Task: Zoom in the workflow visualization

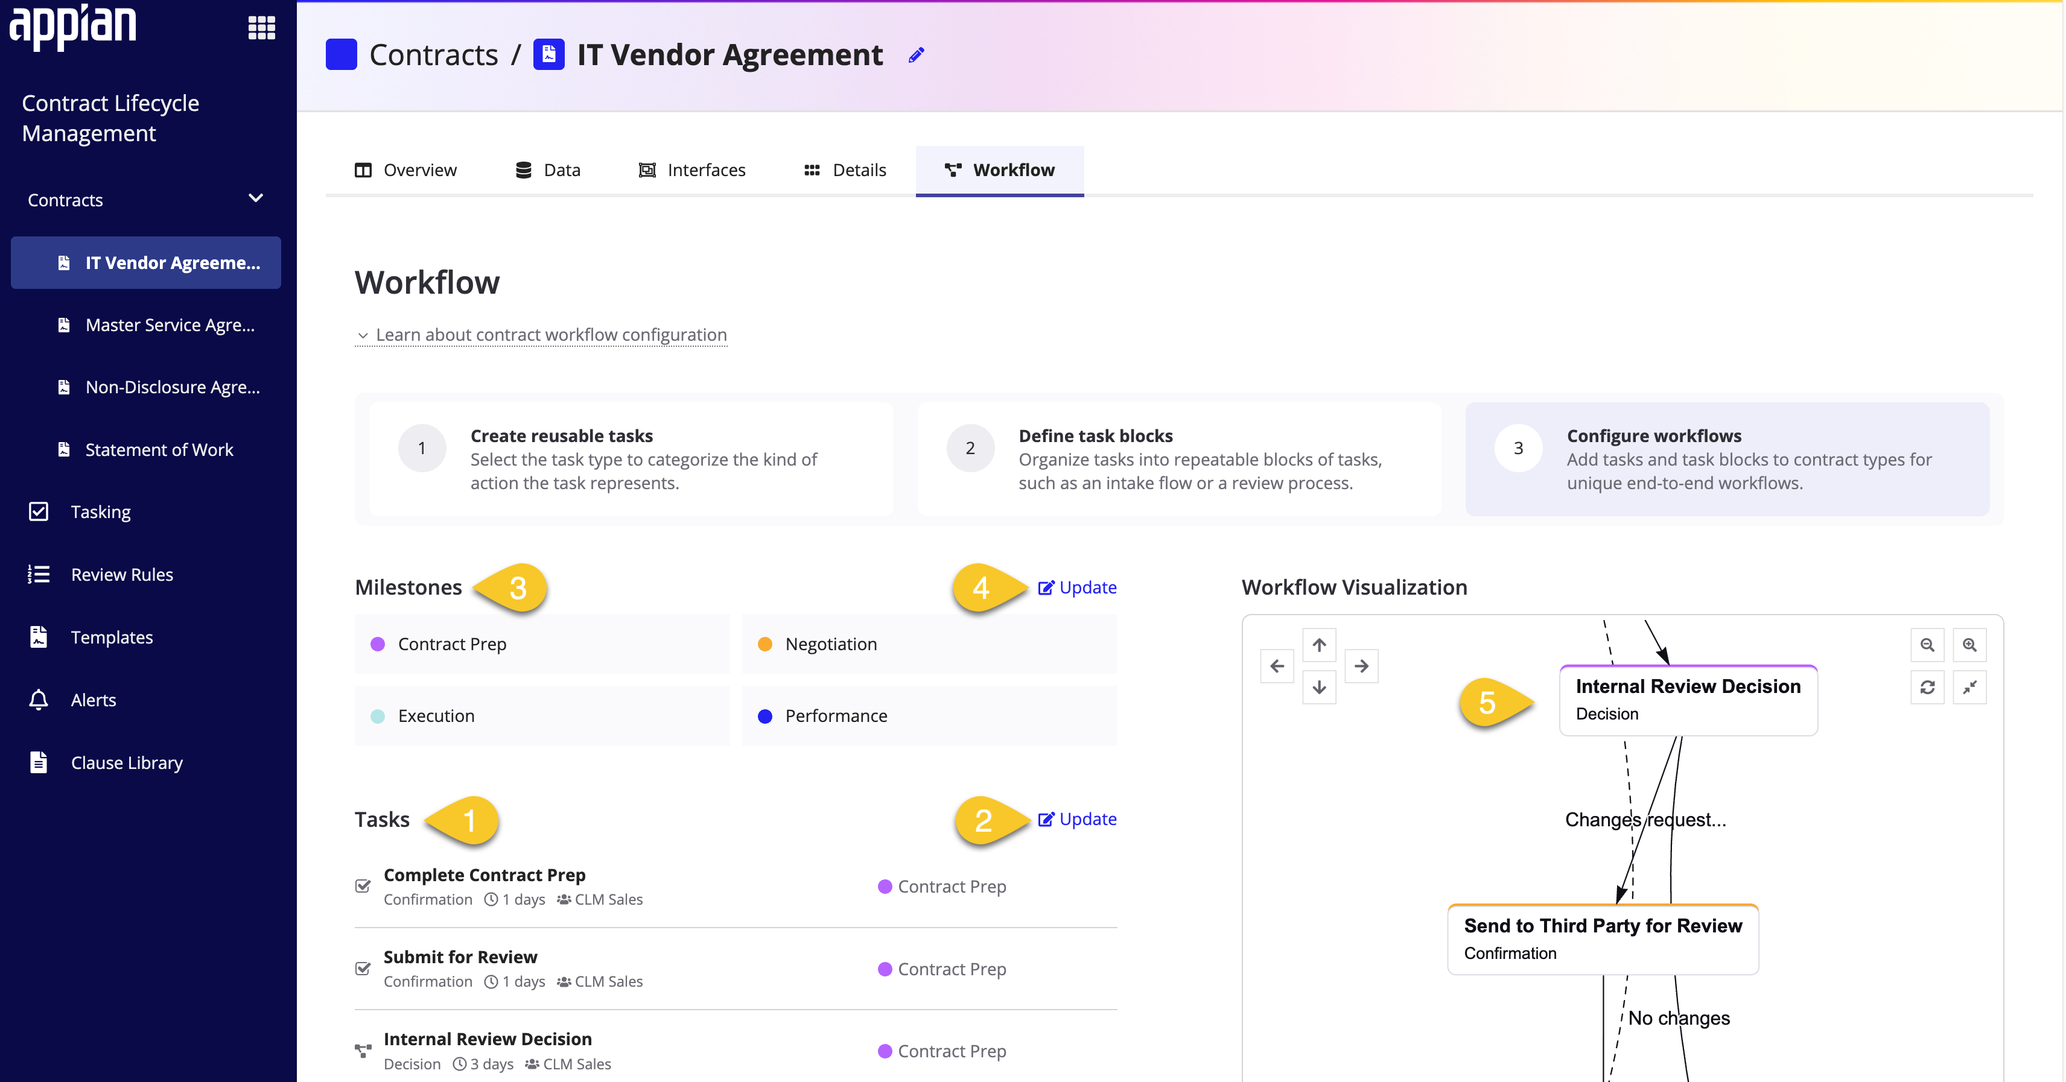Action: pos(1969,645)
